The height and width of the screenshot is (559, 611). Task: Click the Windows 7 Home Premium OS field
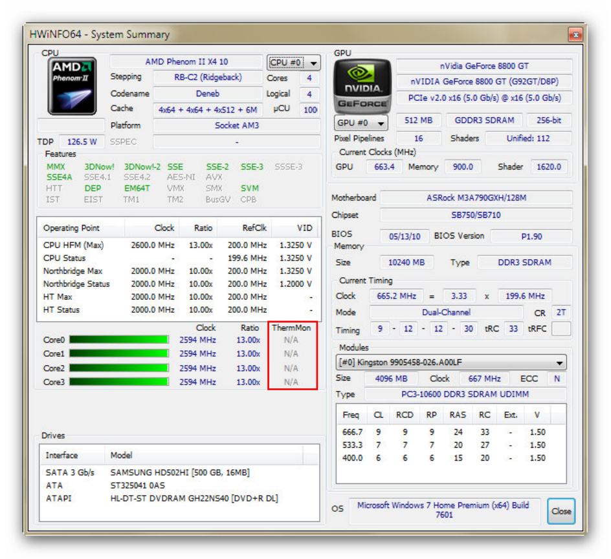pyautogui.click(x=444, y=510)
